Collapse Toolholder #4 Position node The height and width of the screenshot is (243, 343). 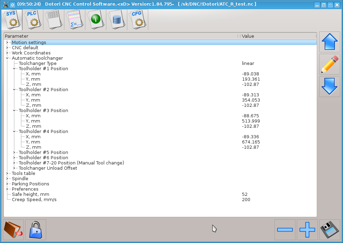pyautogui.click(x=14, y=132)
